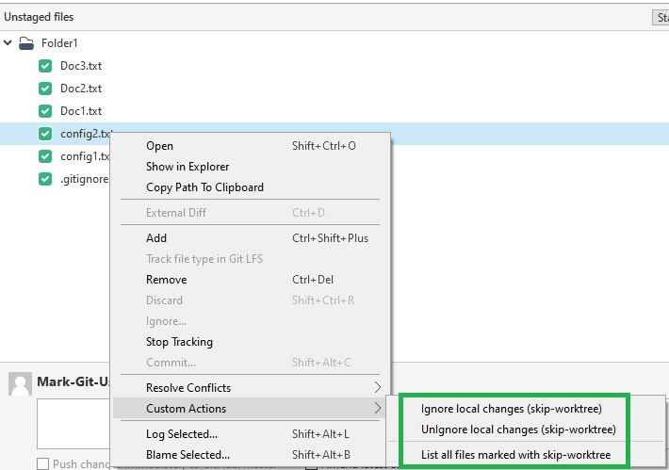
Task: Collapse the Folder1 tree node
Action: pyautogui.click(x=8, y=42)
